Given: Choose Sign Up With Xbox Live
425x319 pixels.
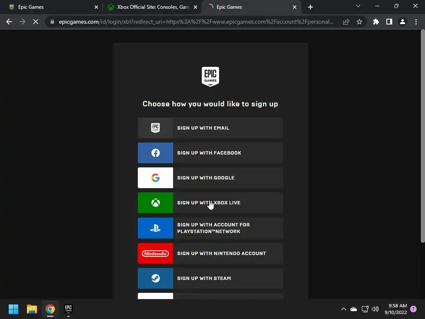Looking at the screenshot, I should click(210, 203).
